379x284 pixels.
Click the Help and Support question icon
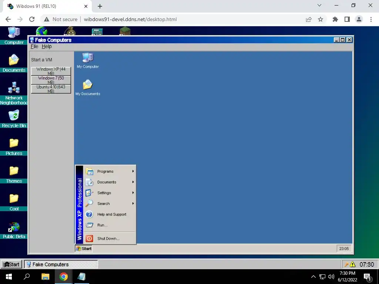pyautogui.click(x=89, y=214)
